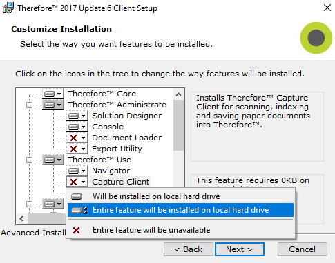Open install options dropdown for Solution Designer
Screen dimensions: 335x263
click(x=77, y=116)
